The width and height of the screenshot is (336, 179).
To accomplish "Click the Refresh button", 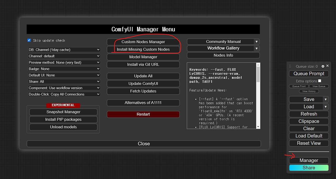I will click(309, 114).
